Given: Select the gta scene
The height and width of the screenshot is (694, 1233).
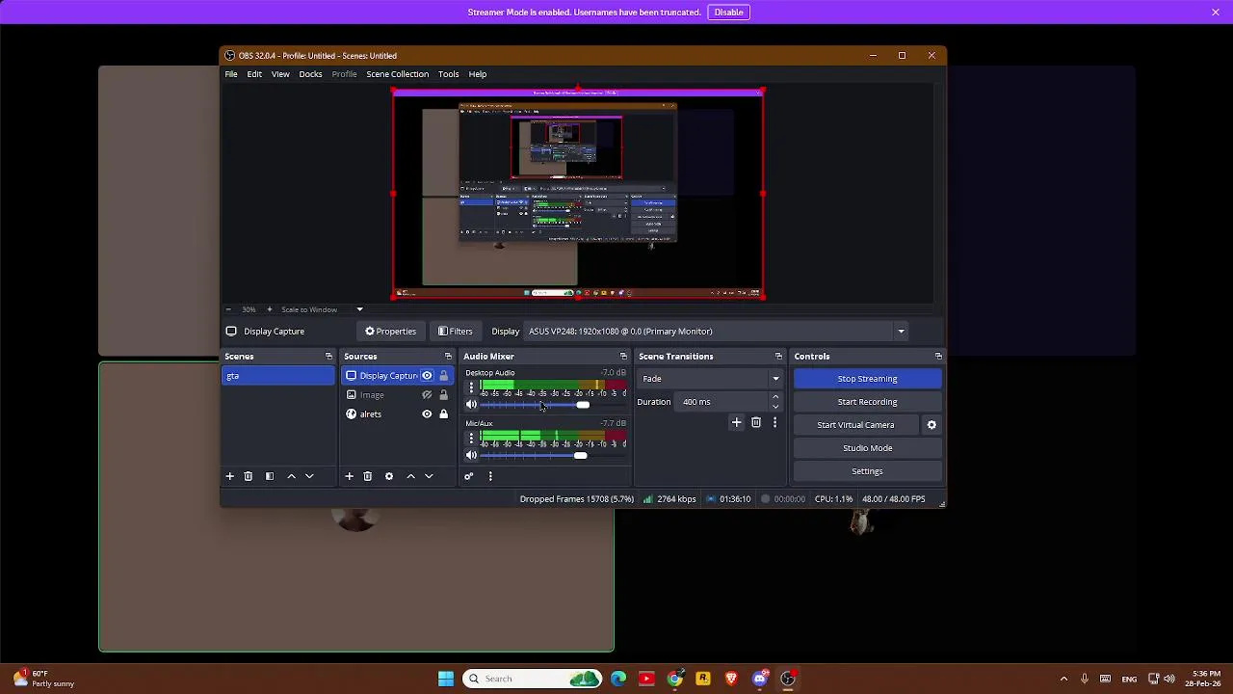Looking at the screenshot, I should coord(278,376).
